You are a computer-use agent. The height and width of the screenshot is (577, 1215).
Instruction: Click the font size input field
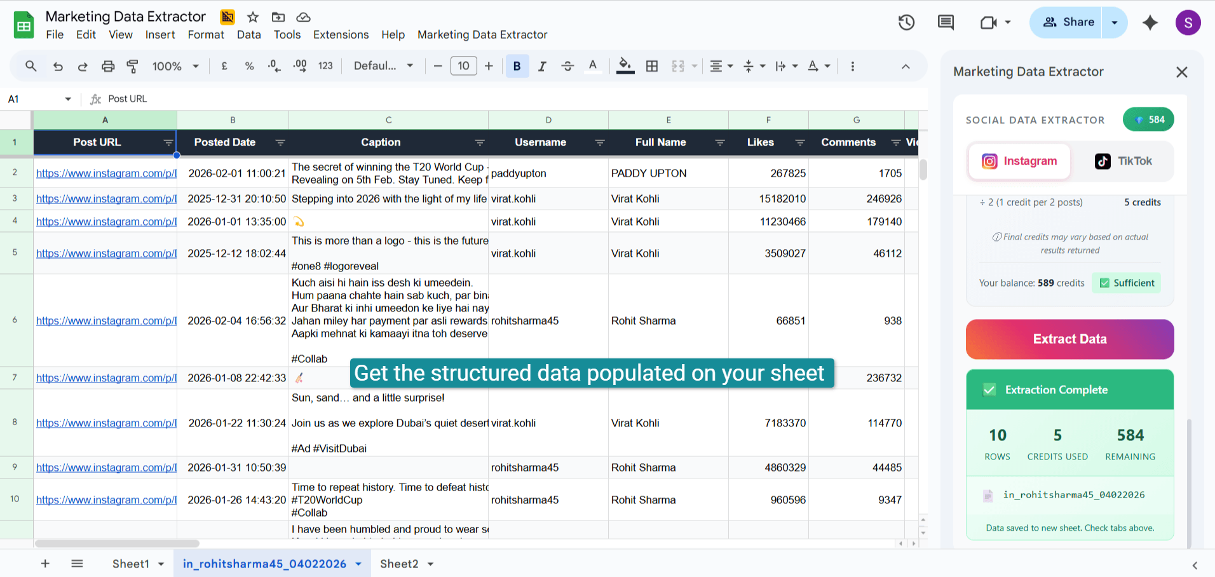point(463,66)
